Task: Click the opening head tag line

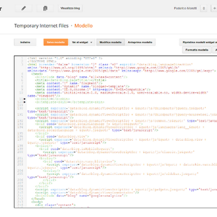Action: pos(37,74)
